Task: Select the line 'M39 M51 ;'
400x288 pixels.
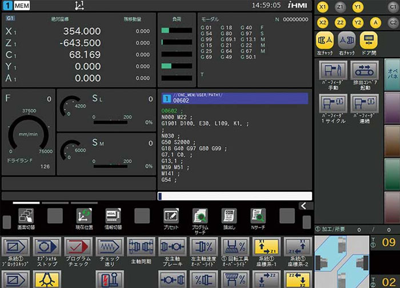Action: coord(175,167)
